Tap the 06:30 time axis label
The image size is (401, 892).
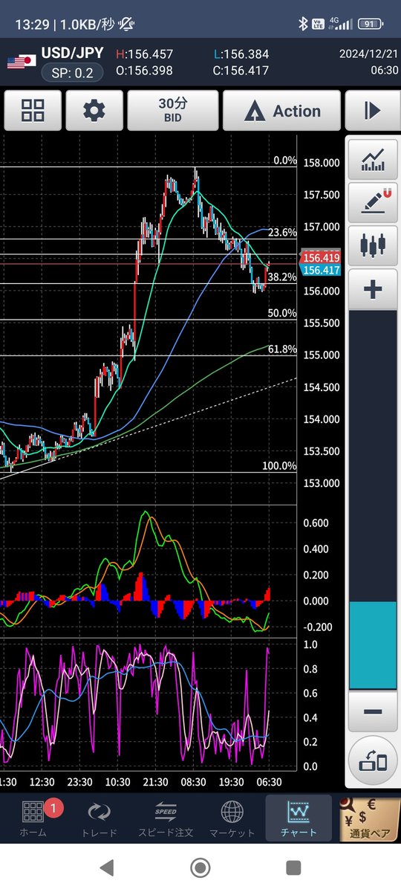[x=270, y=781]
